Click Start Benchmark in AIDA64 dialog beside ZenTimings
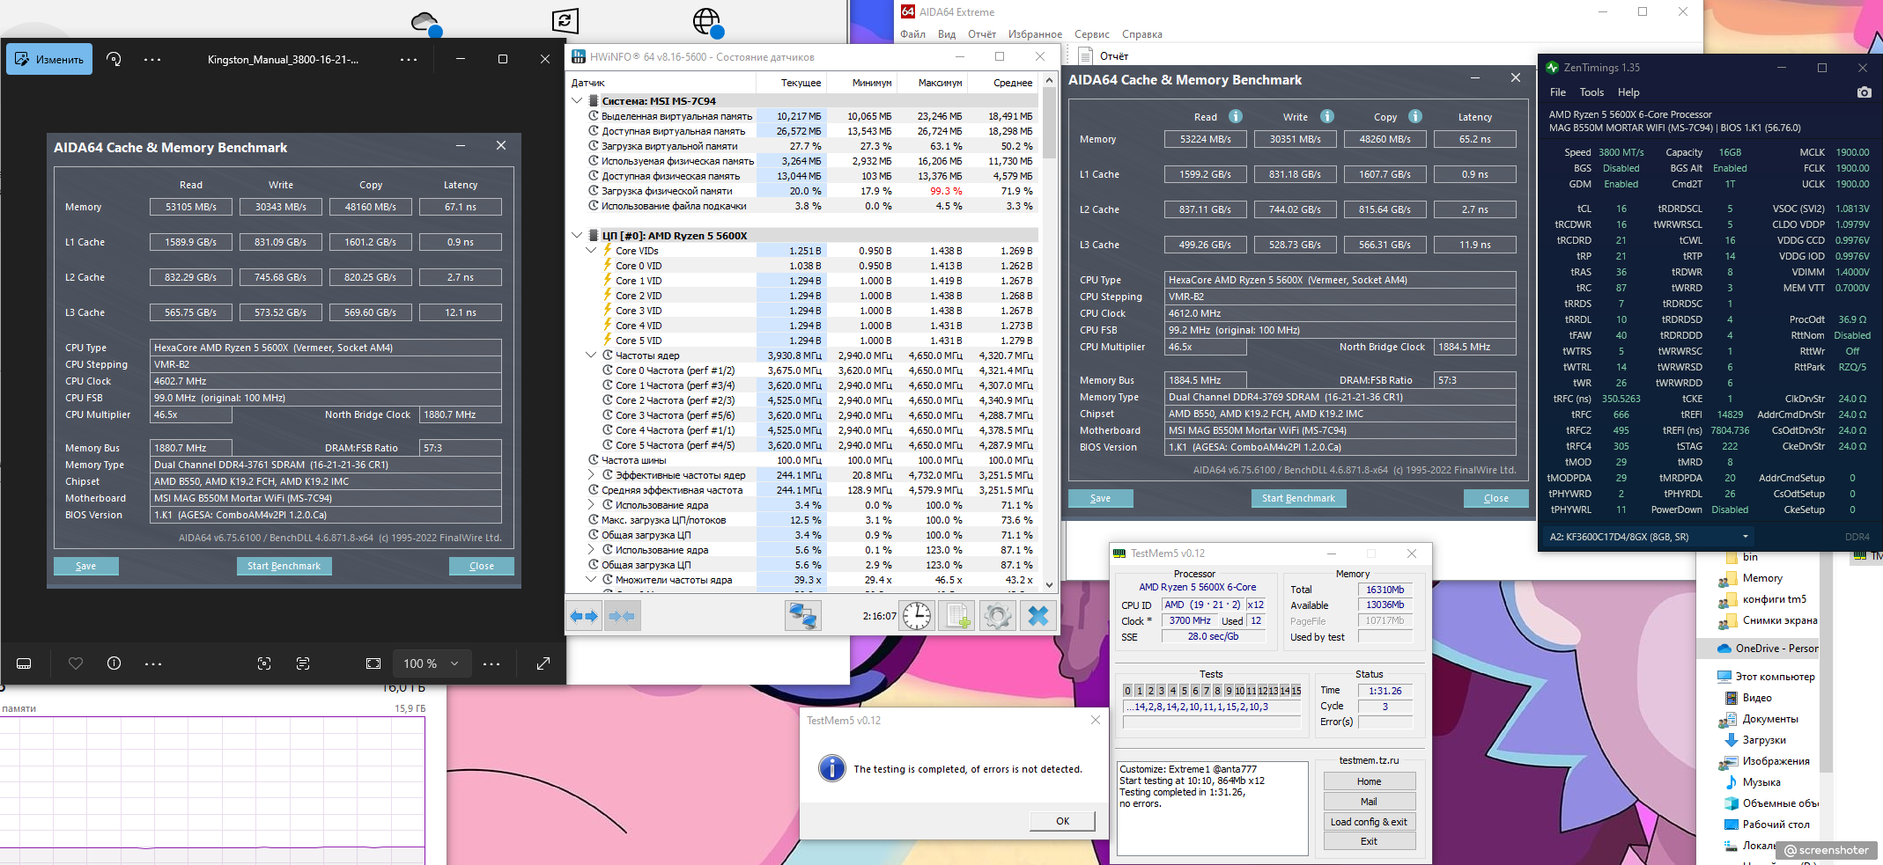The image size is (1883, 865). tap(1298, 498)
